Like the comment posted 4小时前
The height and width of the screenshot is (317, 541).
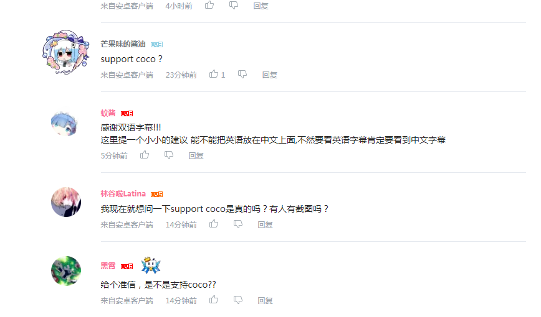pos(209,5)
